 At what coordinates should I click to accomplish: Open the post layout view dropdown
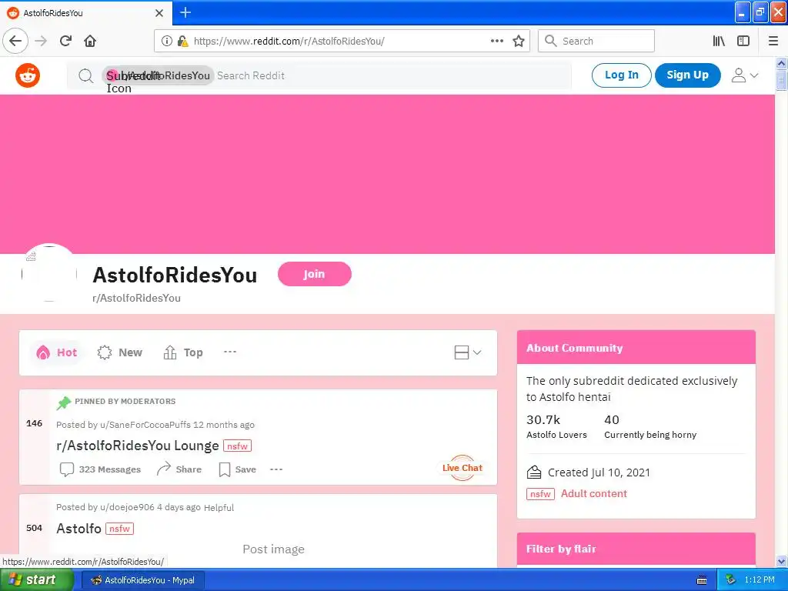click(x=467, y=352)
